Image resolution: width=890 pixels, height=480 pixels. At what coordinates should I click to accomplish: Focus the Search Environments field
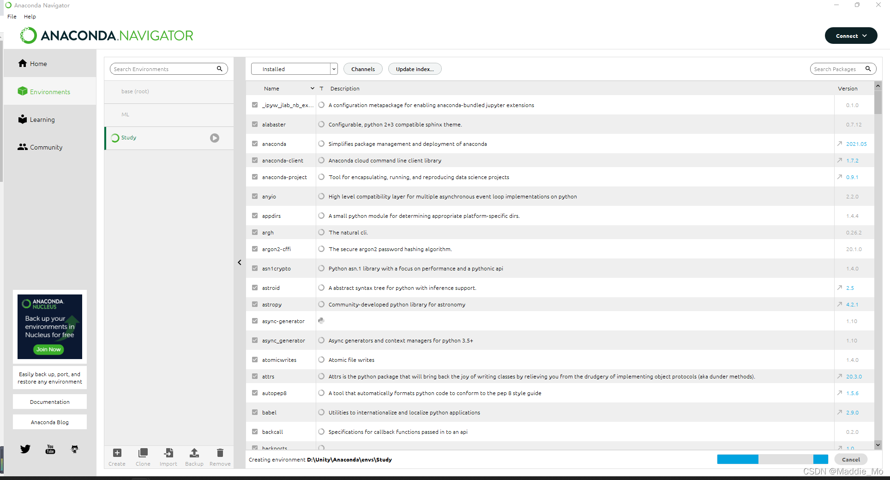click(x=169, y=69)
